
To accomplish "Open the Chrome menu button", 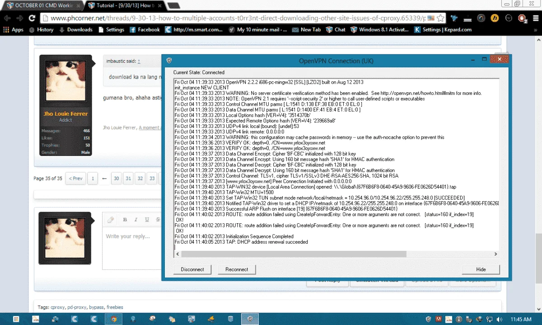I will point(535,18).
